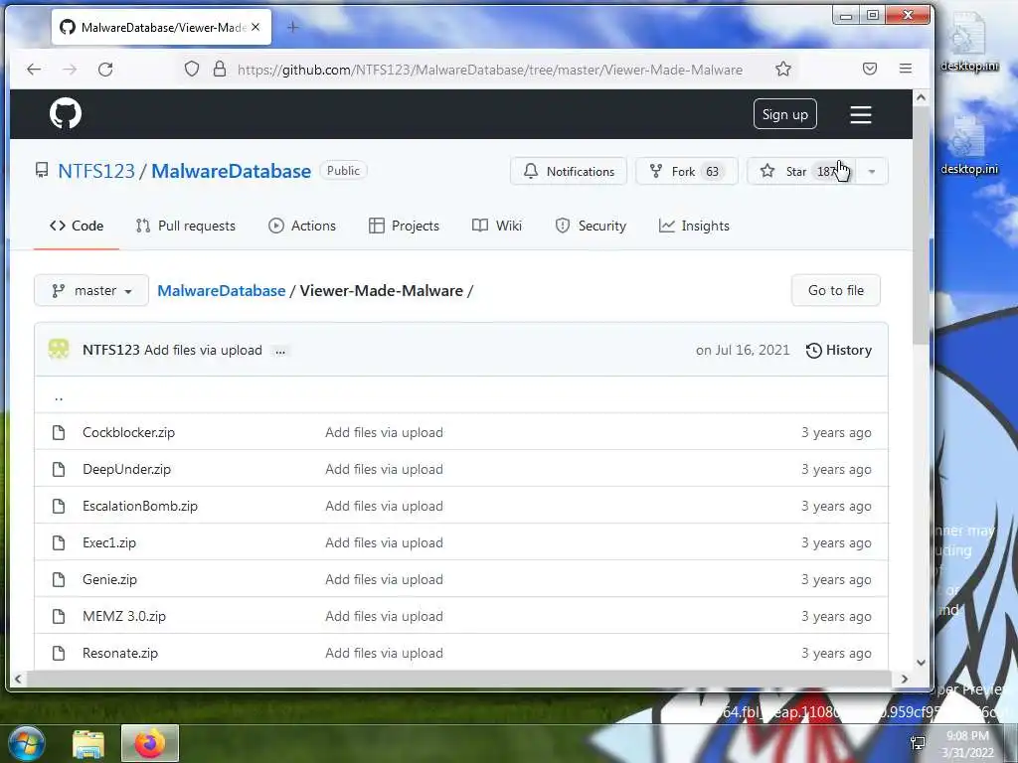This screenshot has height=763, width=1018.
Task: Open DeepUnder.zip file
Action: (x=126, y=470)
